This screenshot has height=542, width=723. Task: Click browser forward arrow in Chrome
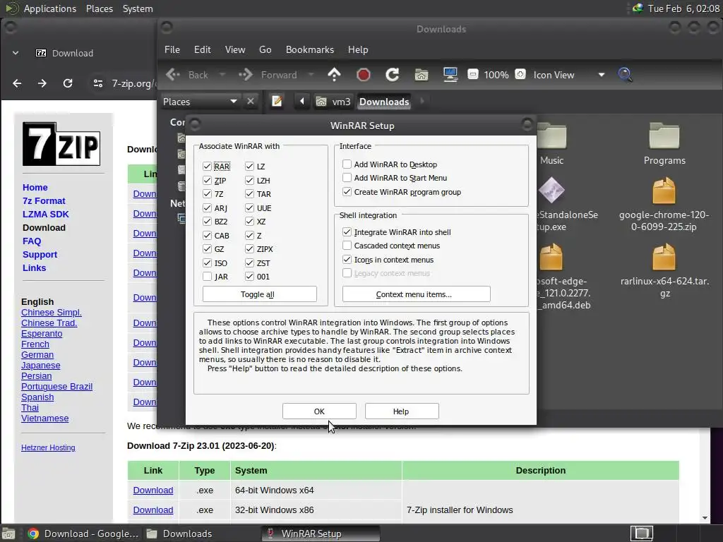click(42, 83)
